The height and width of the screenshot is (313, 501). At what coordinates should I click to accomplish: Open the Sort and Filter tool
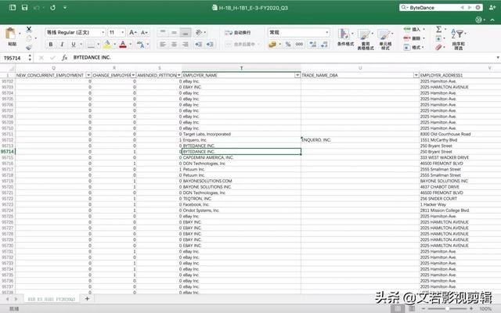[x=458, y=36]
